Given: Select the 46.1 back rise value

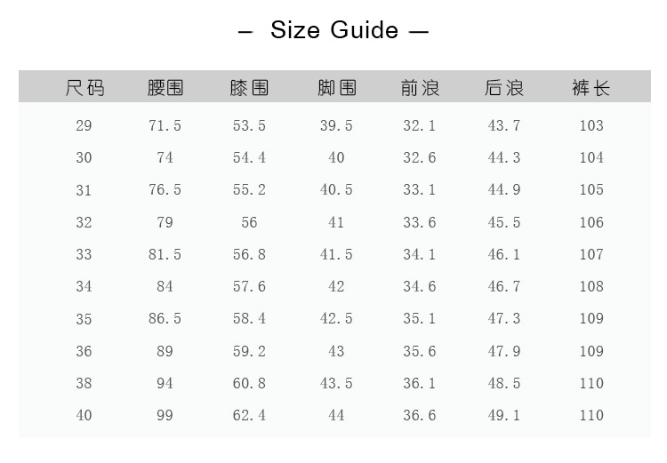Looking at the screenshot, I should pyautogui.click(x=504, y=255).
